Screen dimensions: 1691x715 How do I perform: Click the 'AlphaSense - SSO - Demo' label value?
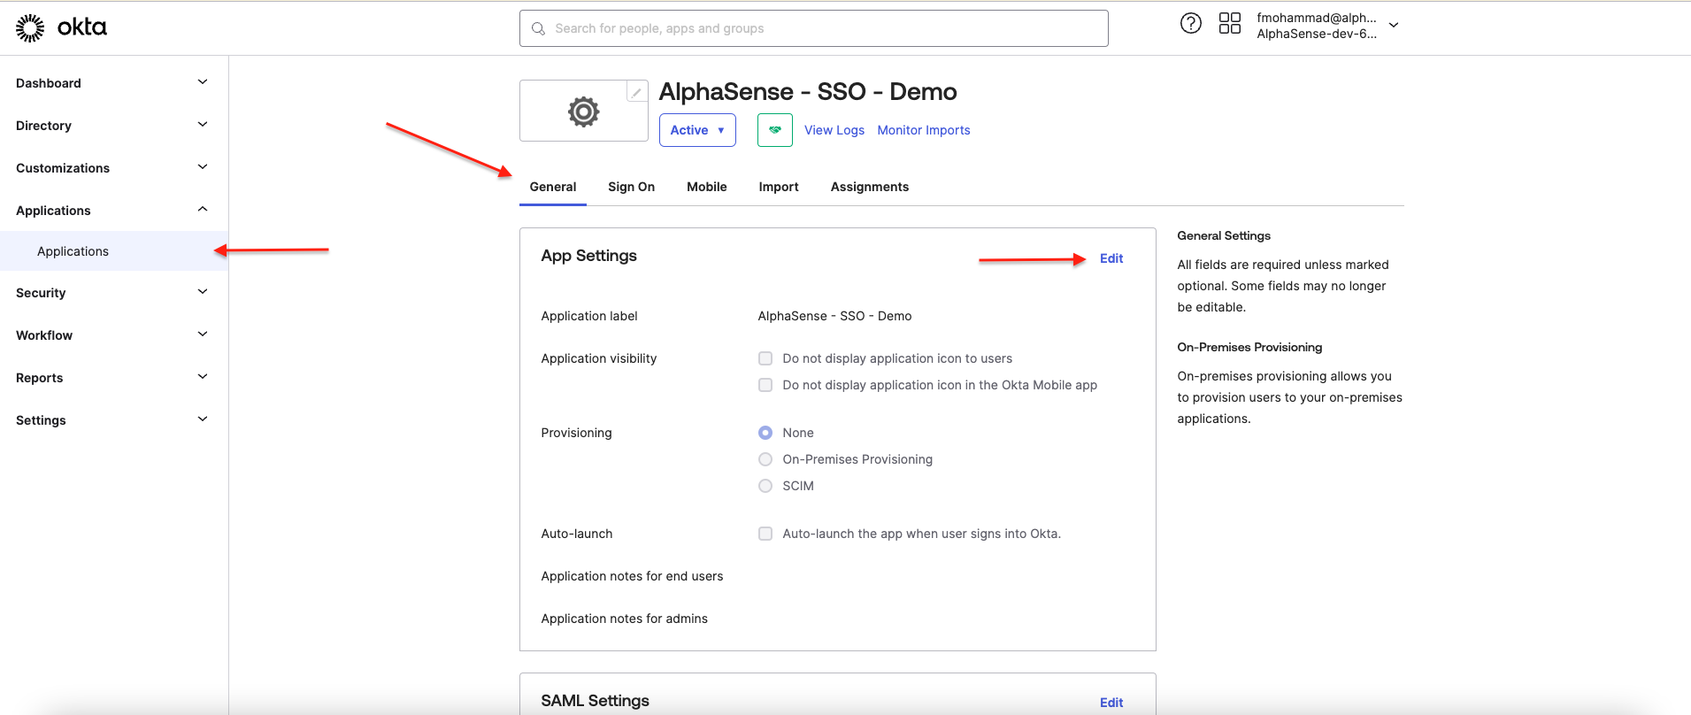834,316
